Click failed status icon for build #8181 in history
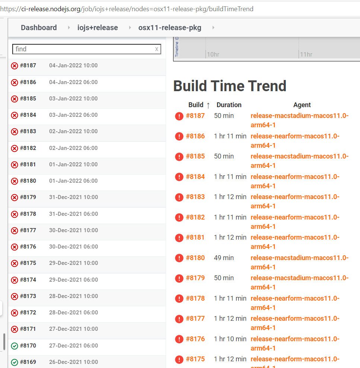This screenshot has width=360, height=368. point(15,165)
